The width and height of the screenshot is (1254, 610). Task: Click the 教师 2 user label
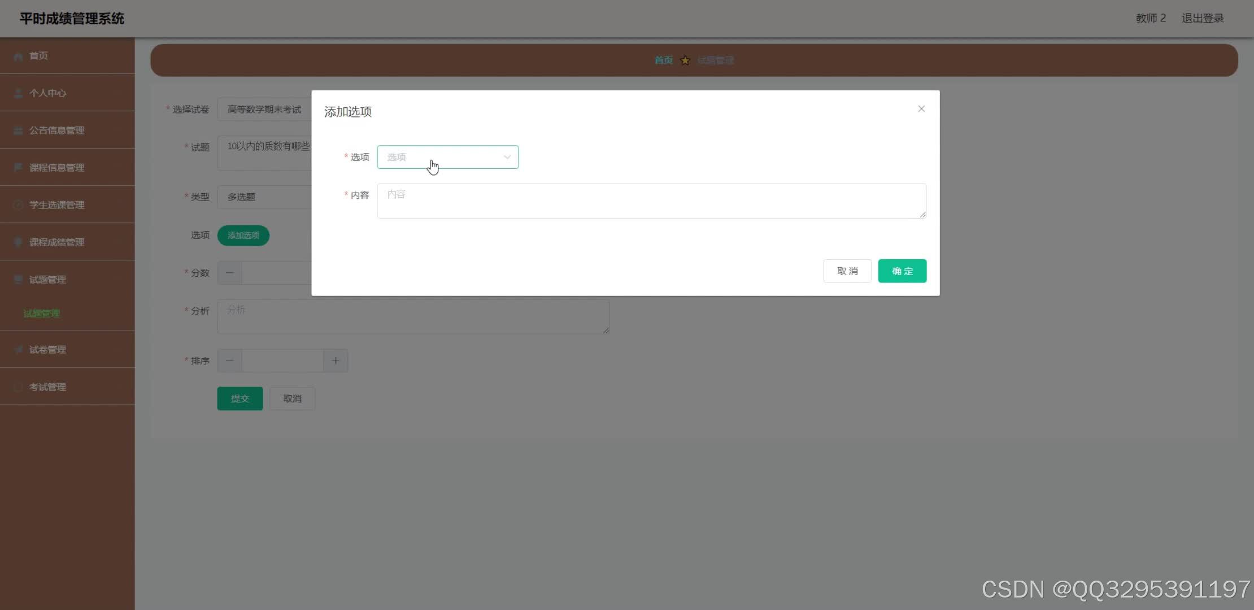[1151, 18]
